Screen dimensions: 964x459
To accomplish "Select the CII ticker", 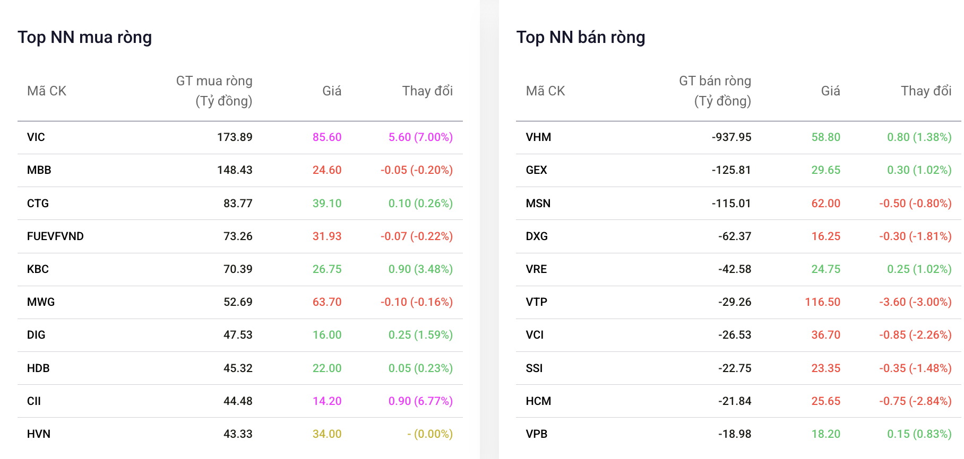I will (34, 401).
